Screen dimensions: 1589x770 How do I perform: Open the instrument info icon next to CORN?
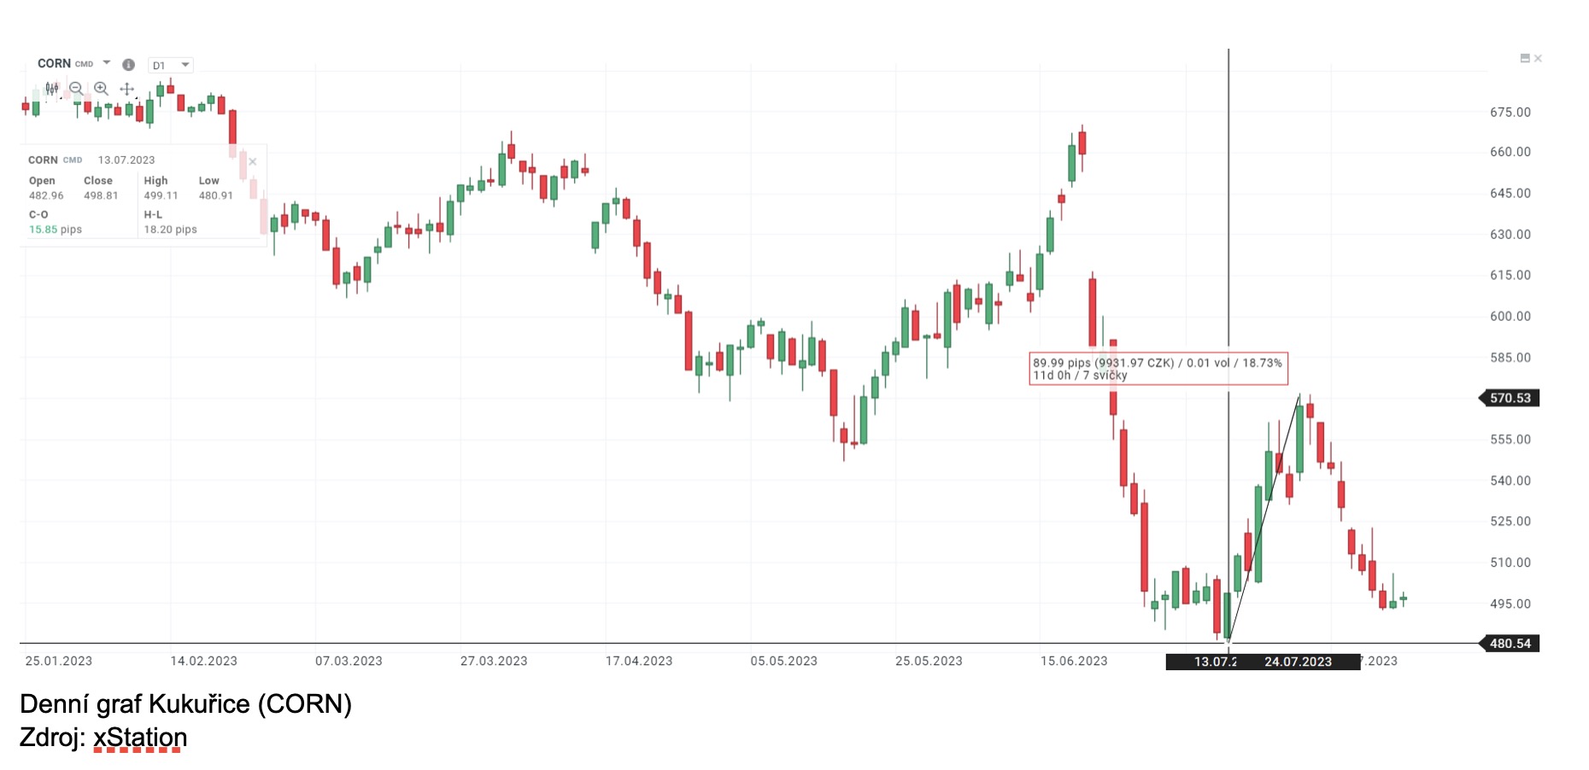[x=128, y=64]
